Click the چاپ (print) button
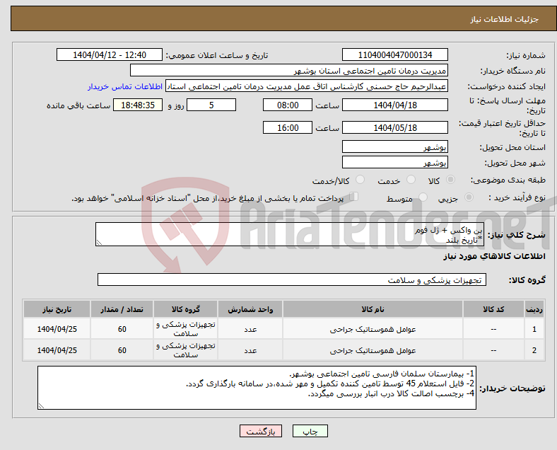Screen dimensions: 557x450 tap(310, 431)
